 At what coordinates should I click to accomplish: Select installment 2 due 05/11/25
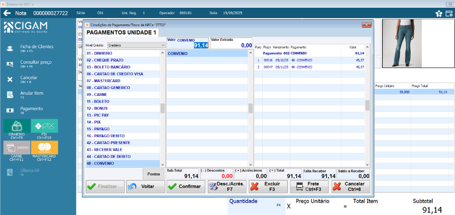309,67
